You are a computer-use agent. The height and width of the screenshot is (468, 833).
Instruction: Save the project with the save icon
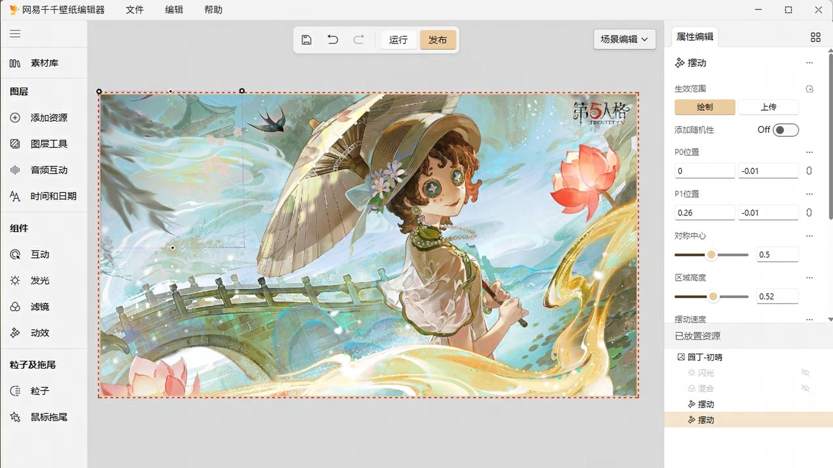point(306,40)
